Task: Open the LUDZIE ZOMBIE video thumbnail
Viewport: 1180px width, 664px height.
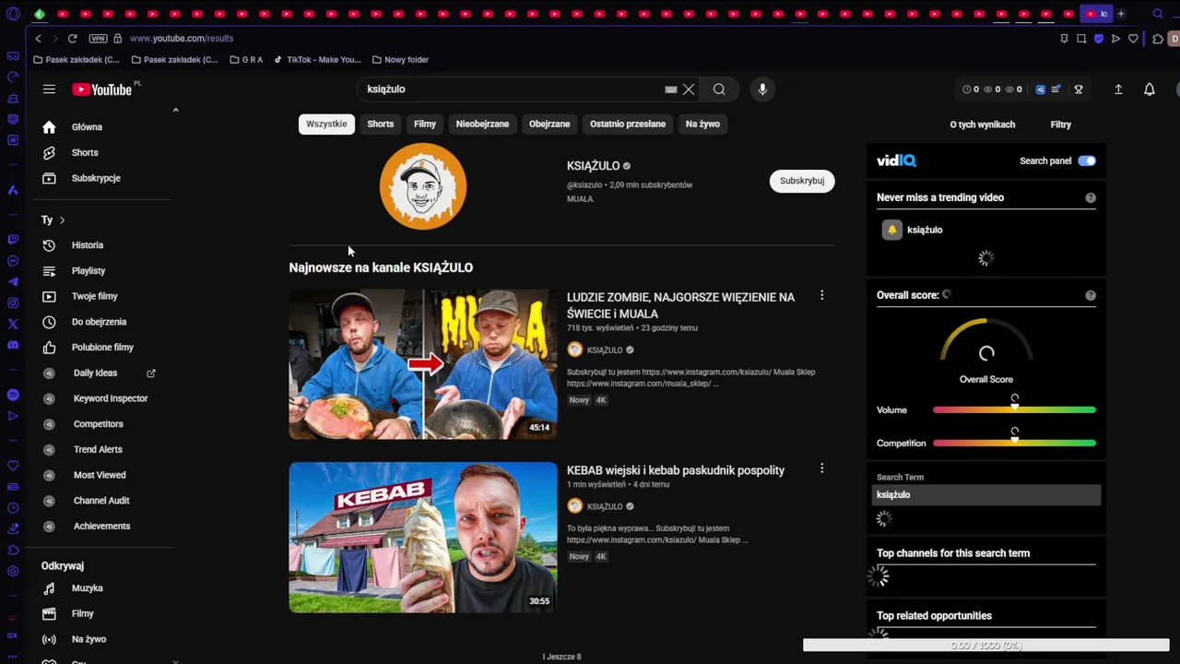Action: [423, 364]
